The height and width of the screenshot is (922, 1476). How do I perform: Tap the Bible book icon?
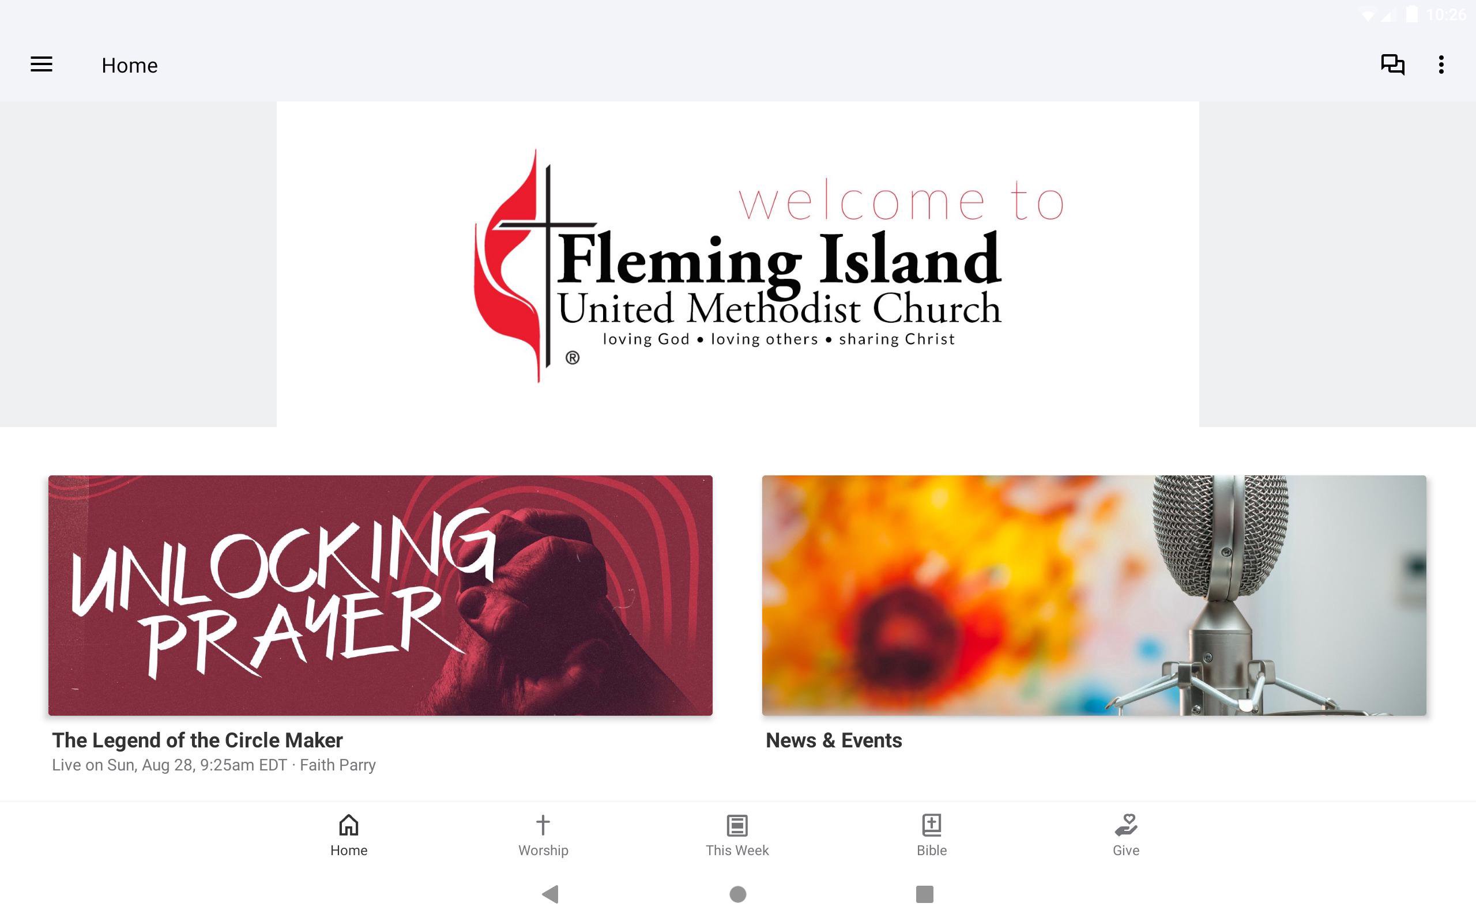931,825
